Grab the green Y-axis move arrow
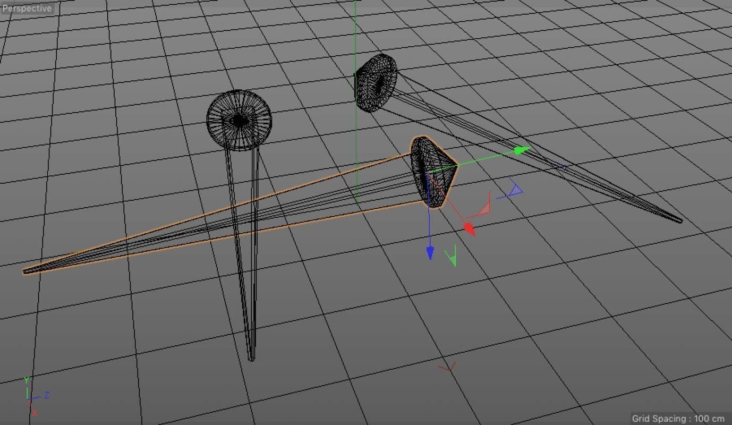The image size is (732, 425). tap(523, 150)
